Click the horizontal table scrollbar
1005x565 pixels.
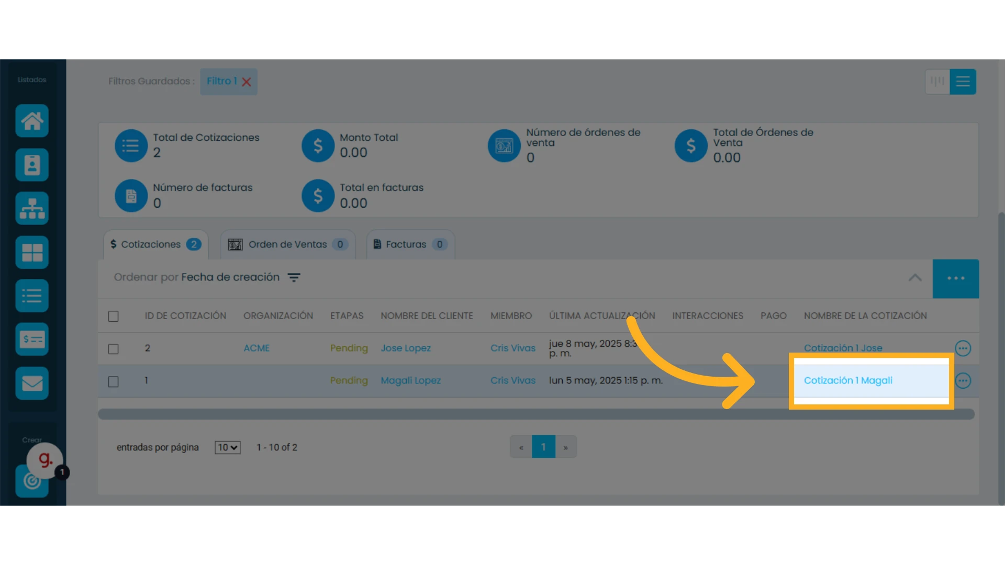coord(536,414)
